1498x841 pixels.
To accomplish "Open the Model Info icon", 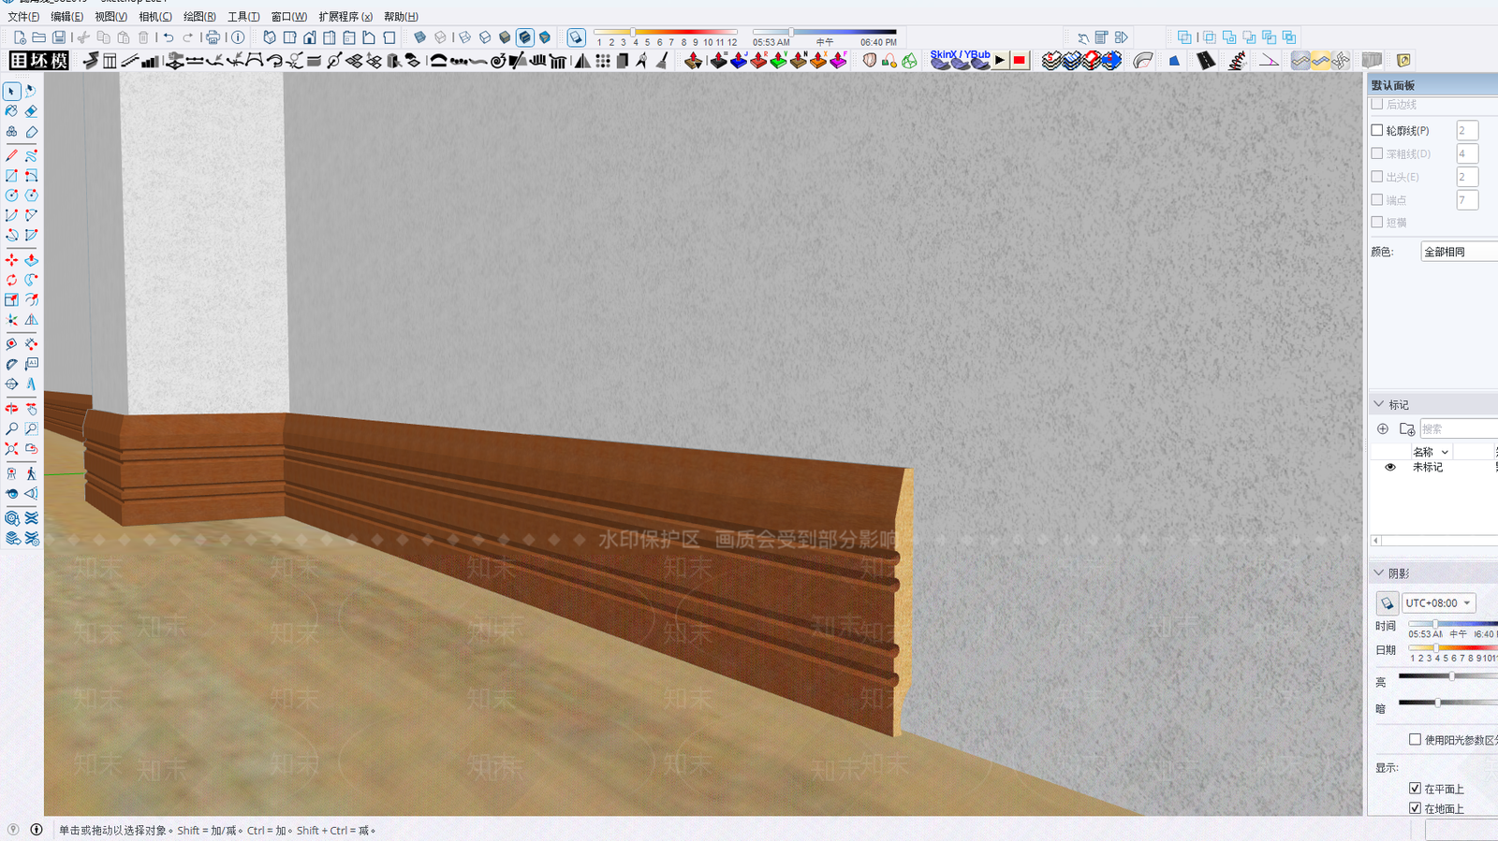I will point(238,37).
